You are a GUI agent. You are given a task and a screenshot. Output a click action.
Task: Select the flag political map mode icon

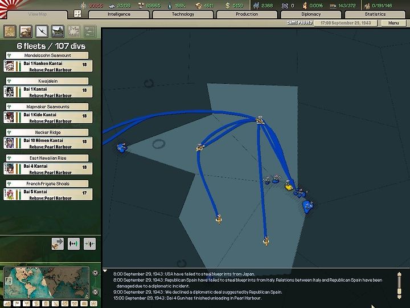(x=17, y=304)
